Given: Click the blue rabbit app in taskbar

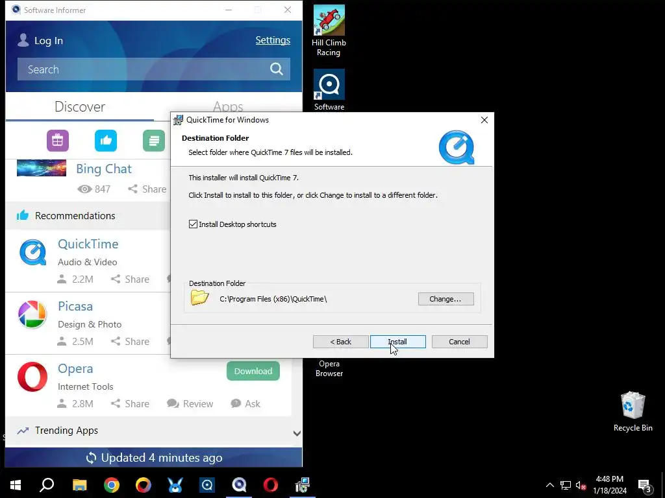Looking at the screenshot, I should pyautogui.click(x=175, y=485).
